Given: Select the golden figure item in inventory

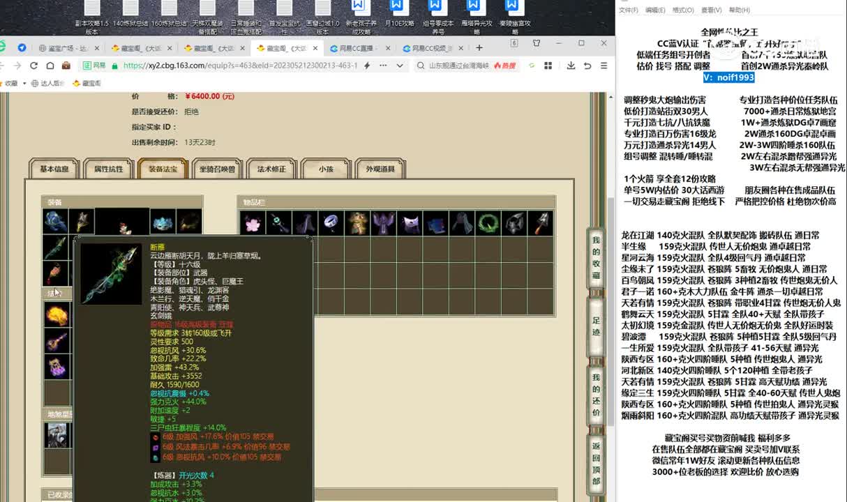Looking at the screenshot, I should point(357,223).
